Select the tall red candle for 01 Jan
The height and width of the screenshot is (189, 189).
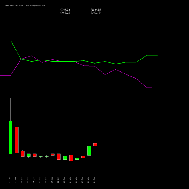point(17,140)
